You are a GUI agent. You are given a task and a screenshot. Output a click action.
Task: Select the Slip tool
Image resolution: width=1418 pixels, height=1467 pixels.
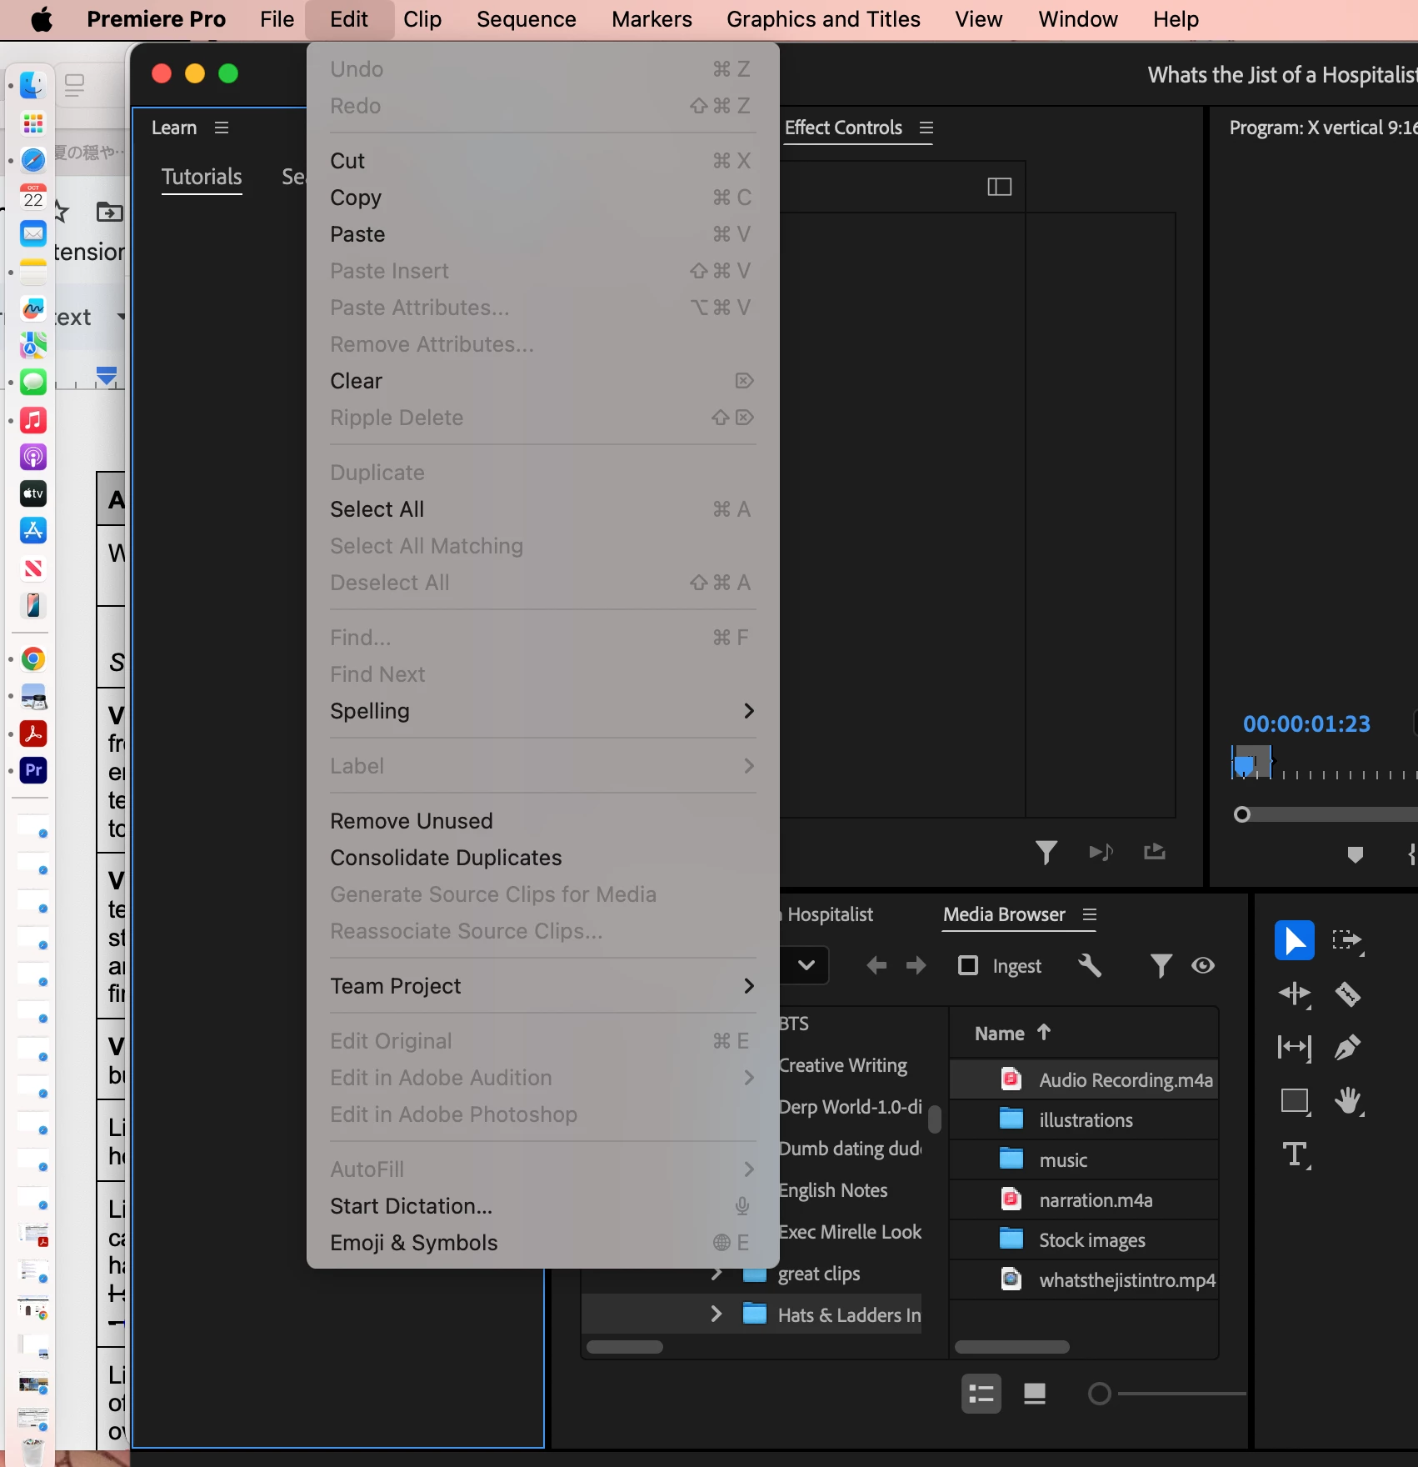coord(1295,1047)
